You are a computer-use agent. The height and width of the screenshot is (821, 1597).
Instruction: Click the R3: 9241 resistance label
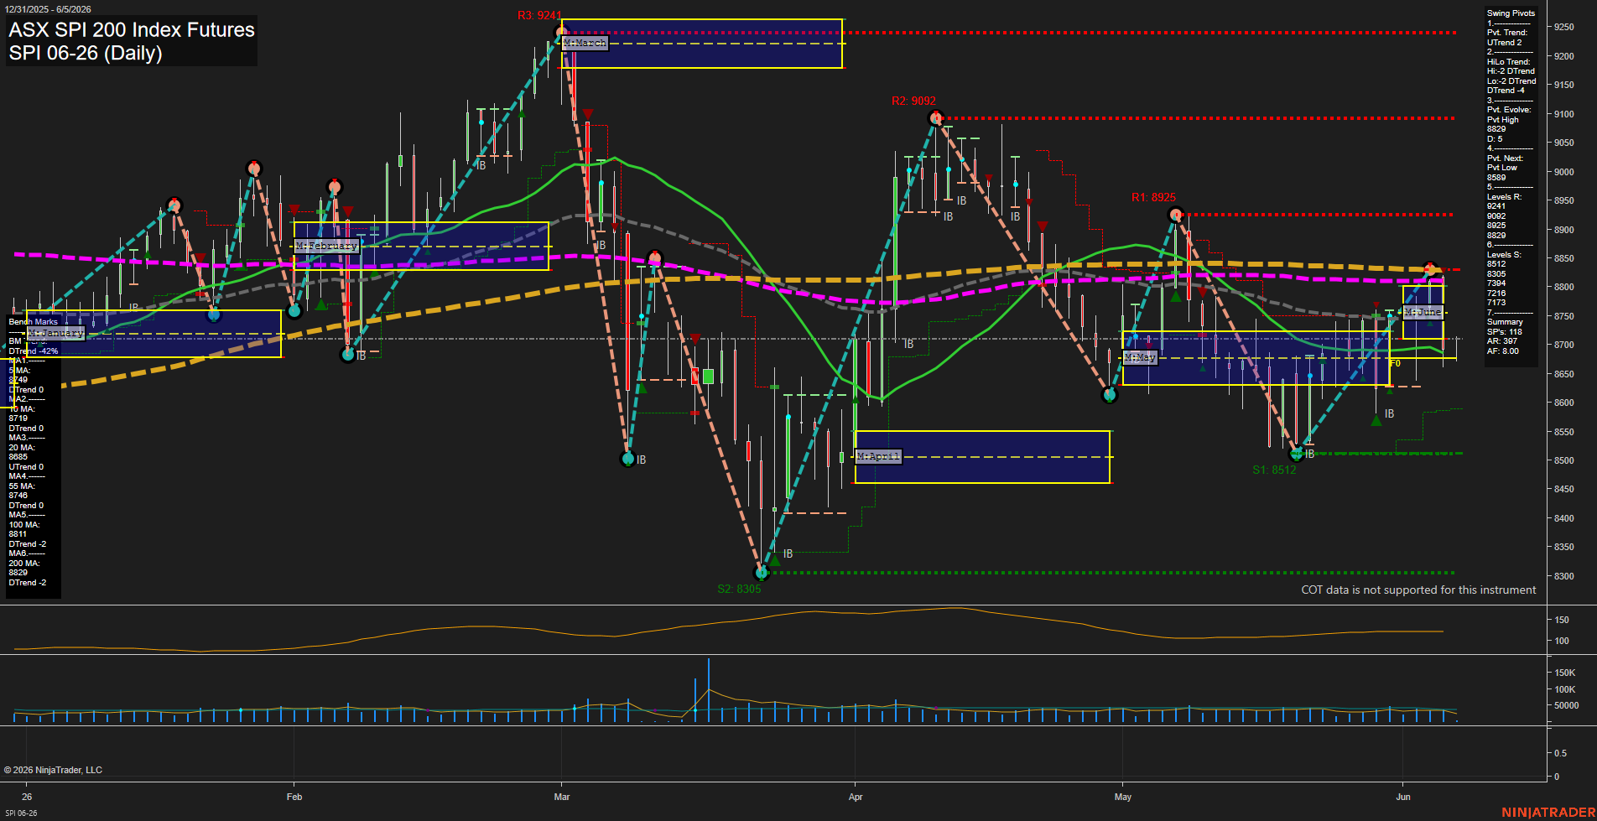pyautogui.click(x=539, y=15)
